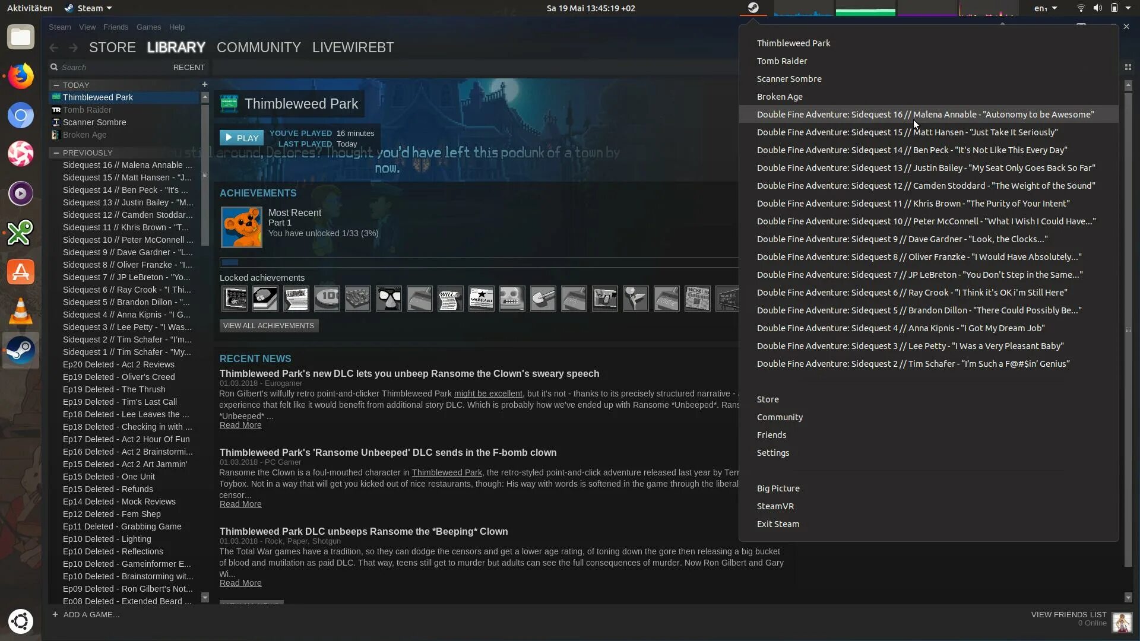The image size is (1140, 641).
Task: Open the RECENT library filter dropdown
Action: point(189,67)
